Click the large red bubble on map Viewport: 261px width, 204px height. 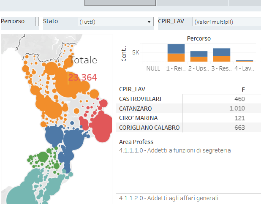102,125
